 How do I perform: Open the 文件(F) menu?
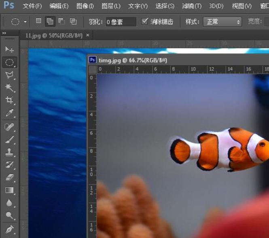[32, 6]
